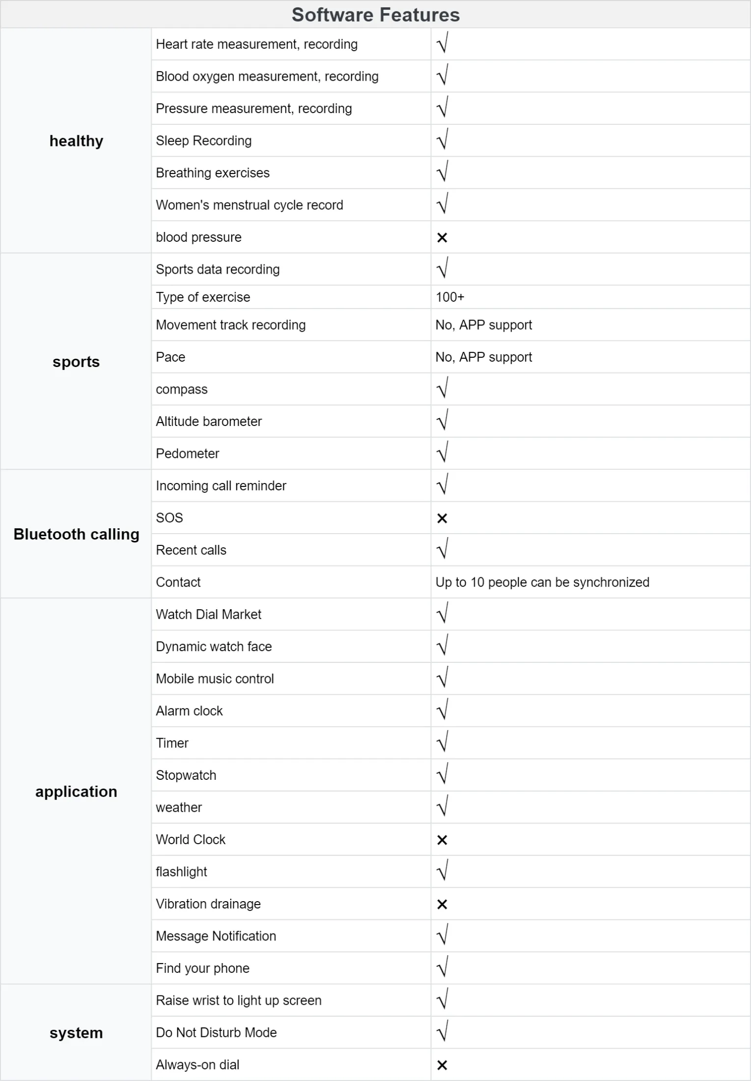Click the checkmark for Watch Dial Market
This screenshot has height=1081, width=751.
coord(442,614)
